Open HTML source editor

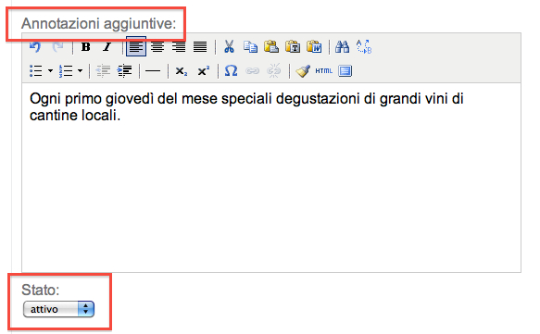point(324,71)
